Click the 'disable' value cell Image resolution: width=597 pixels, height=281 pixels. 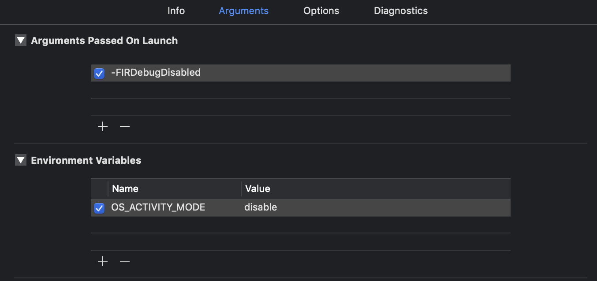261,207
